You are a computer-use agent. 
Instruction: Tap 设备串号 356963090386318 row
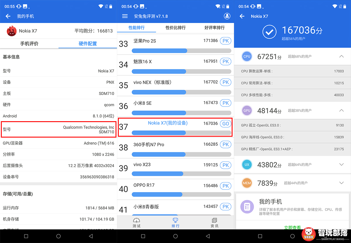pos(58,177)
